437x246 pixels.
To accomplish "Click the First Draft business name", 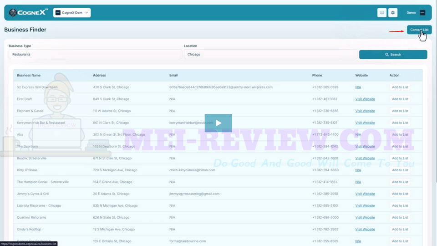I will pos(24,99).
